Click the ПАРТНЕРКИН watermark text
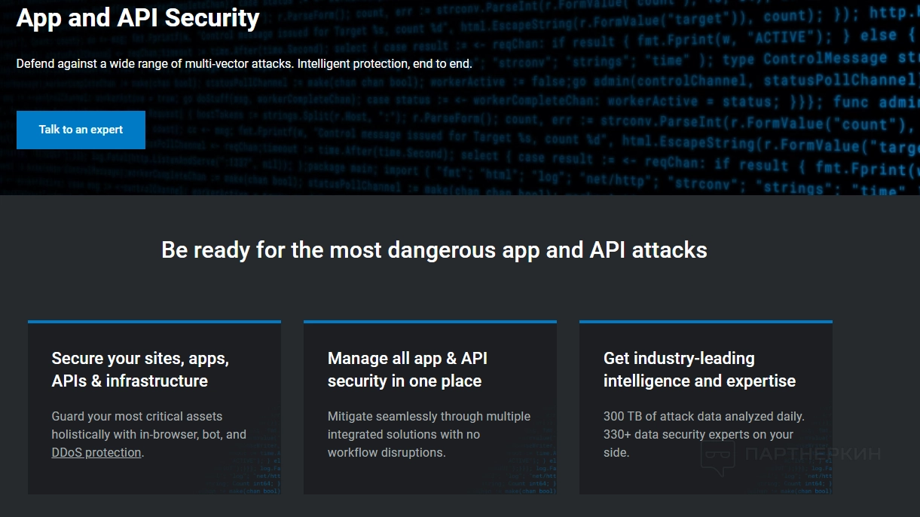The height and width of the screenshot is (517, 920). 811,454
